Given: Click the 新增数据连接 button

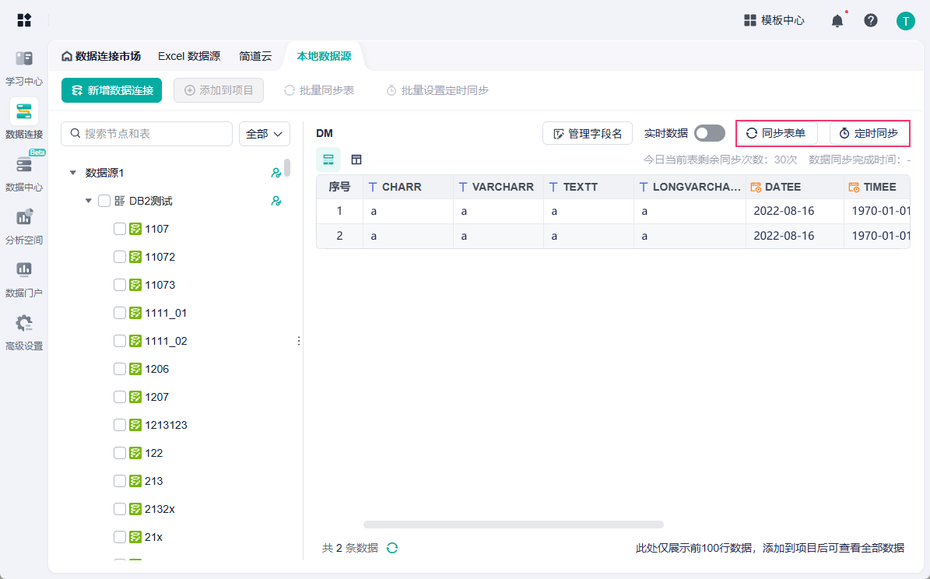Looking at the screenshot, I should [x=111, y=90].
